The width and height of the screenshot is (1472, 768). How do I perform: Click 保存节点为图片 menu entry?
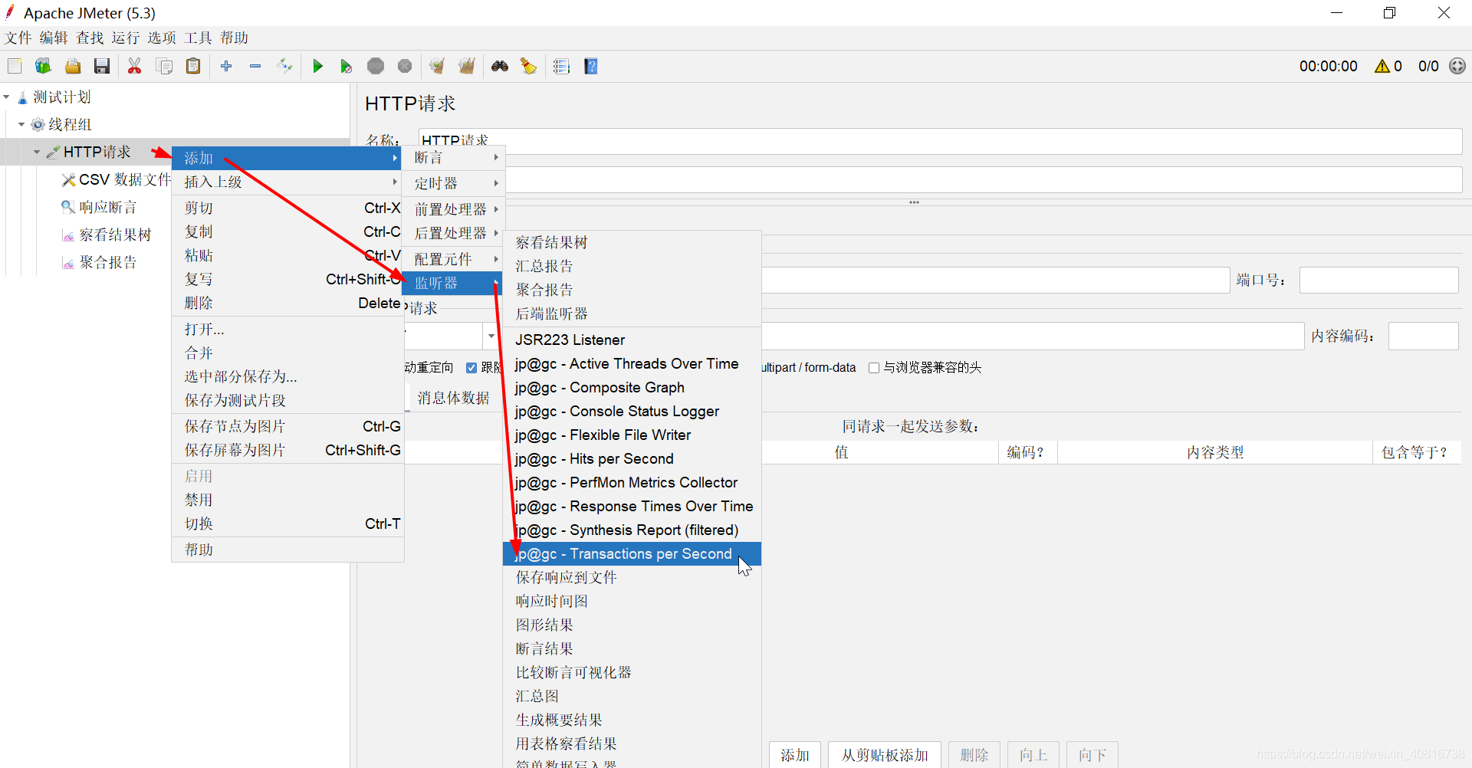click(287, 426)
